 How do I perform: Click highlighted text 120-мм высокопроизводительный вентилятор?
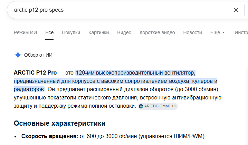(135, 73)
